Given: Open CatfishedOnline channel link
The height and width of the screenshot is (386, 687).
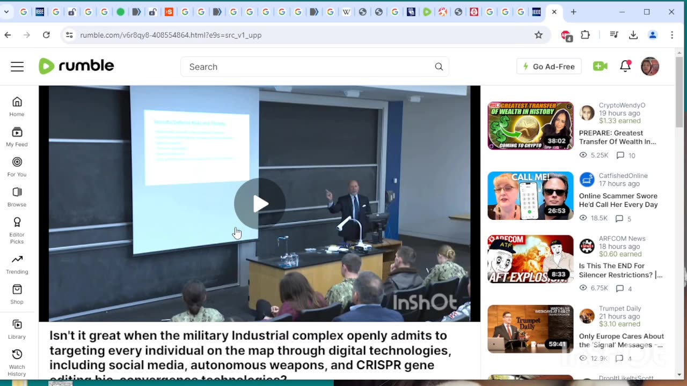Looking at the screenshot, I should 623,176.
